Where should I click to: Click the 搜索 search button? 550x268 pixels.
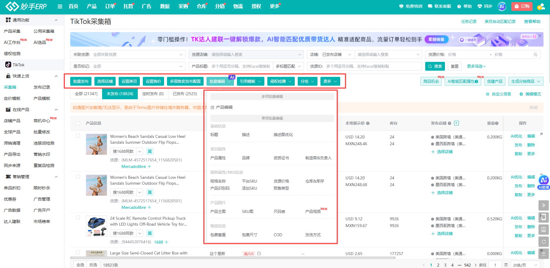click(435, 66)
